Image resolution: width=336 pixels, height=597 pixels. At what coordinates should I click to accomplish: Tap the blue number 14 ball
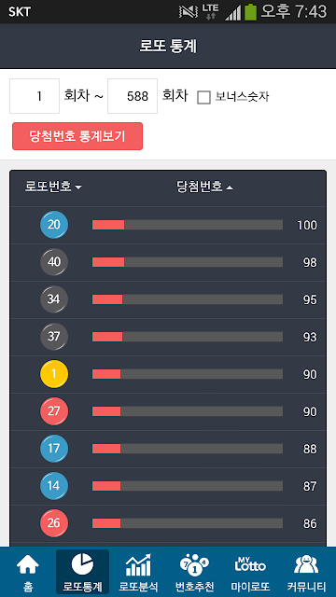[x=54, y=486]
